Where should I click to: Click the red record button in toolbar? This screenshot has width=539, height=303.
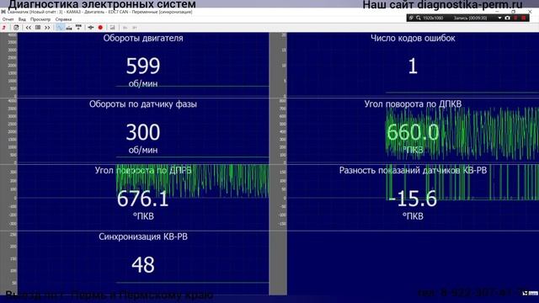100,28
